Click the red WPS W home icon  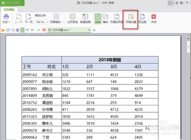[x=44, y=30]
